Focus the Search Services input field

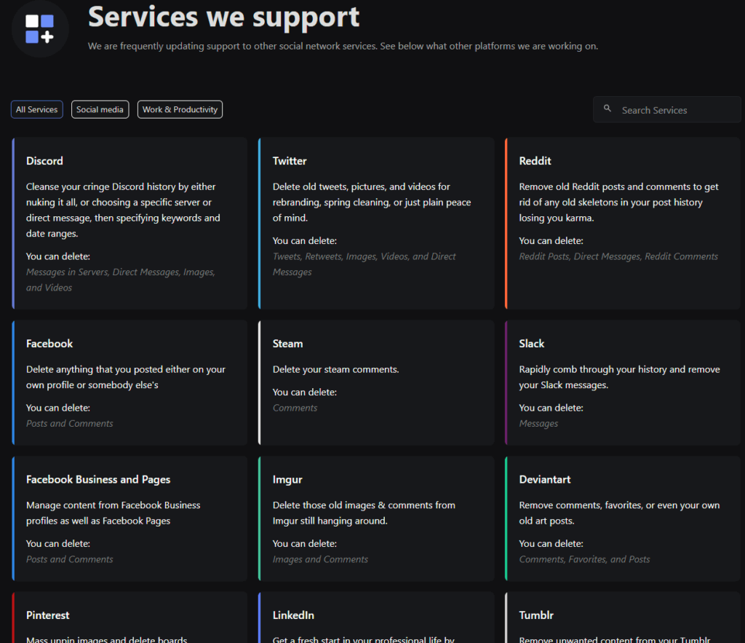point(673,110)
